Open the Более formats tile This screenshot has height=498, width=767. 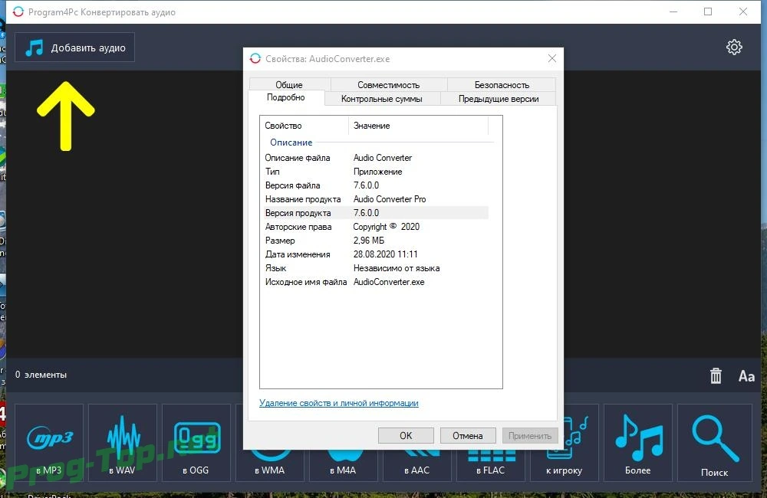coord(638,443)
